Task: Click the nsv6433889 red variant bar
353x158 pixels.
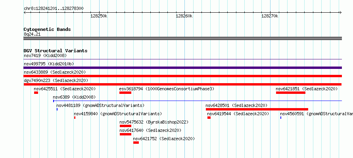Action: 183,76
